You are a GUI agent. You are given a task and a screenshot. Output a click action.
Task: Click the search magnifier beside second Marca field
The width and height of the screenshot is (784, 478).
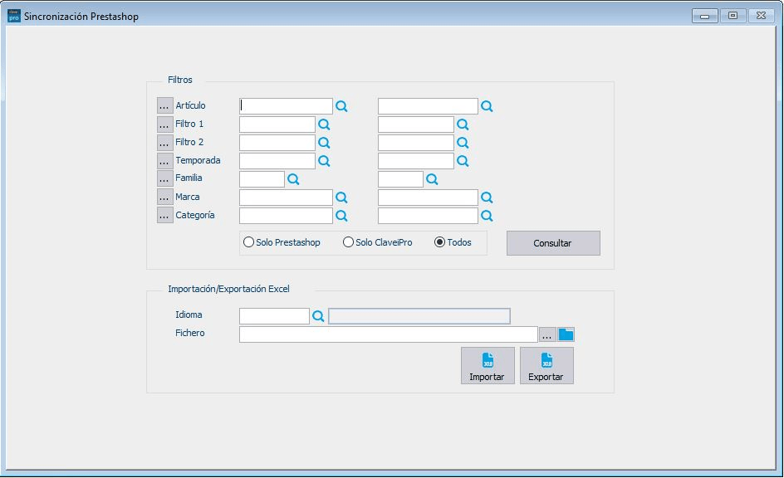click(x=487, y=198)
